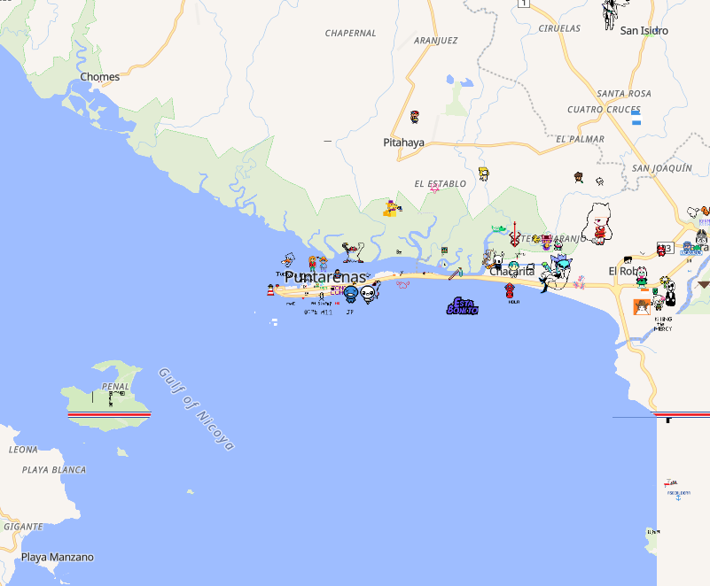Click the yellow Flowey flower art
The width and height of the screenshot is (710, 586).
[664, 282]
